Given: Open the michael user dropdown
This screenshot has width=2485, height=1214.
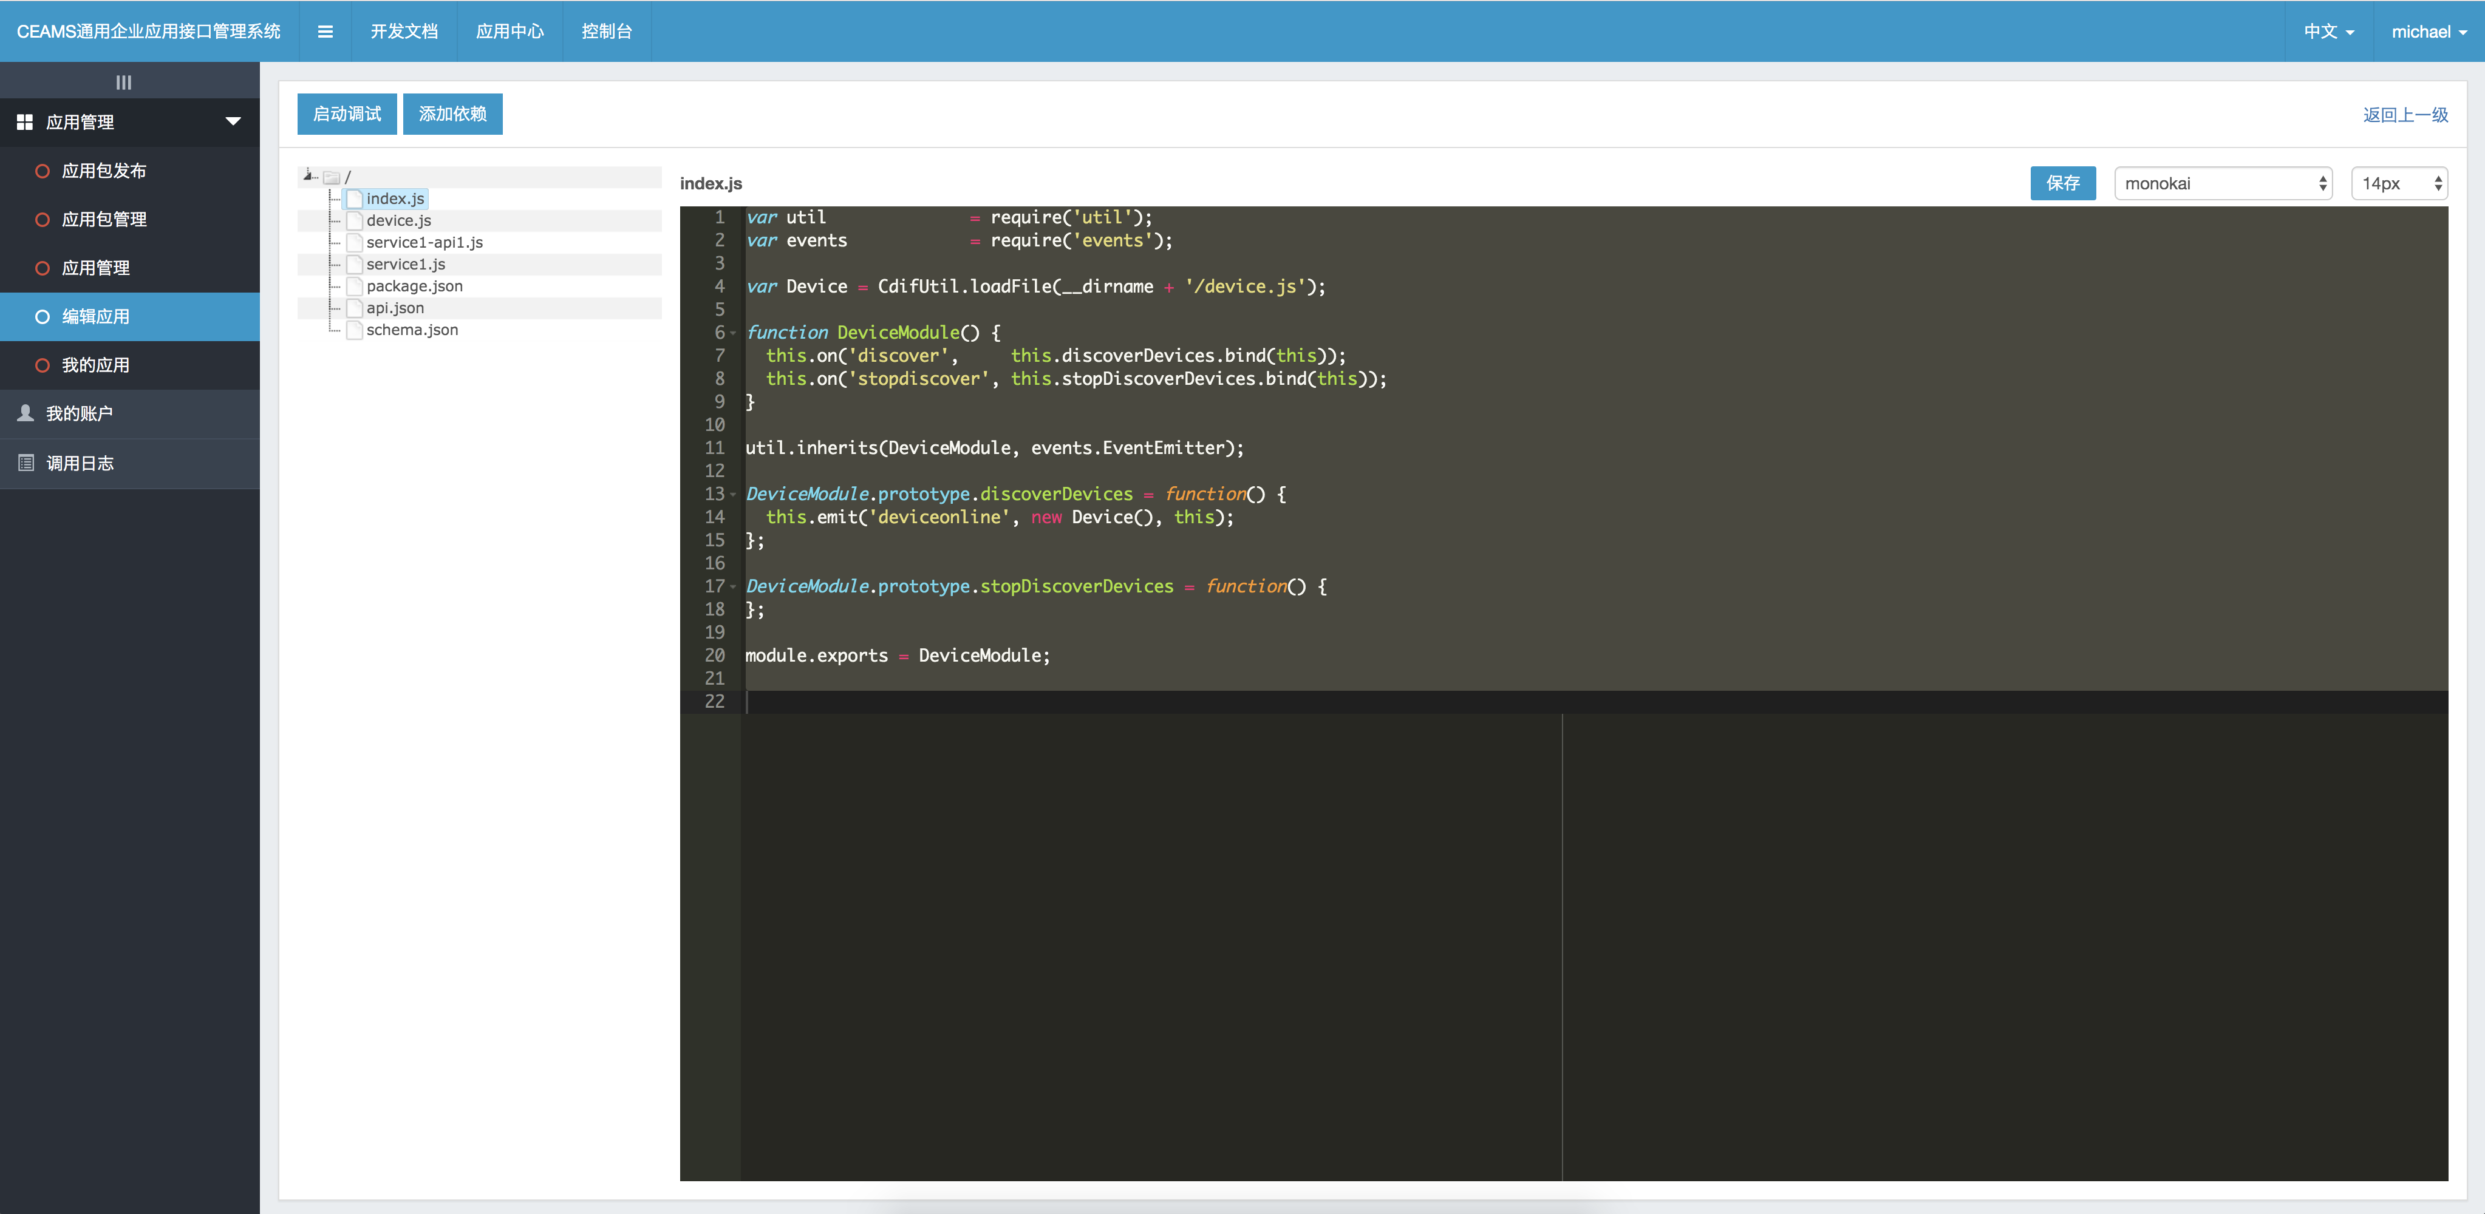Looking at the screenshot, I should tap(2428, 32).
